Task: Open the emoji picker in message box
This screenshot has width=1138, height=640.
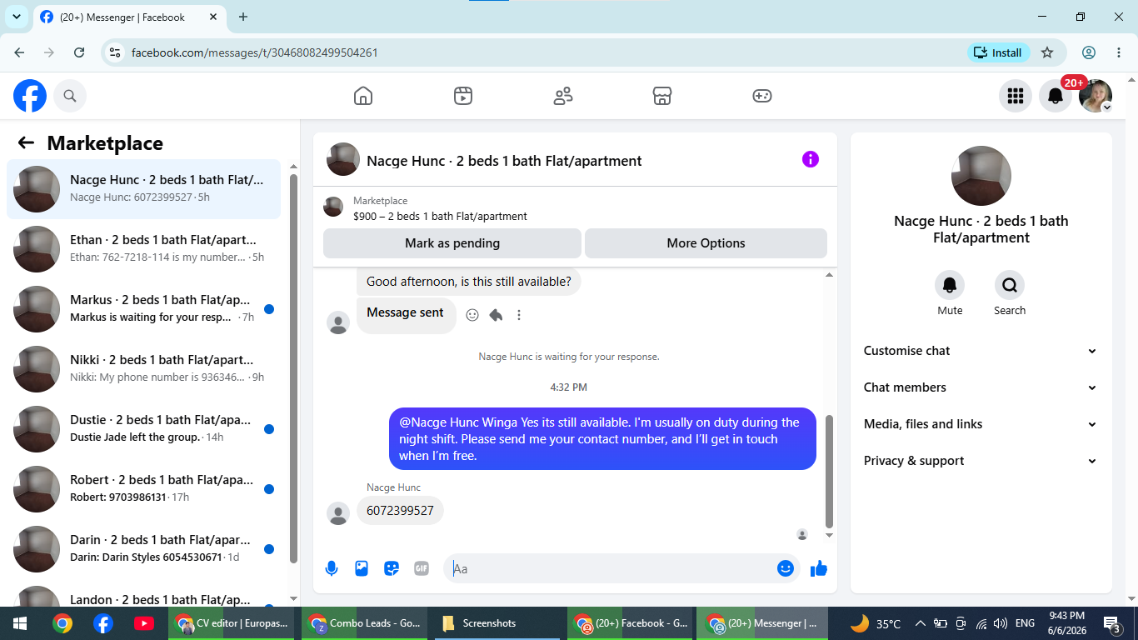Action: pyautogui.click(x=785, y=568)
